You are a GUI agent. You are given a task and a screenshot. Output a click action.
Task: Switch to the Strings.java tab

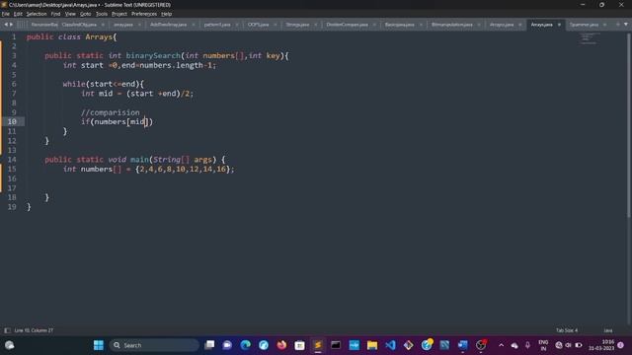point(297,25)
